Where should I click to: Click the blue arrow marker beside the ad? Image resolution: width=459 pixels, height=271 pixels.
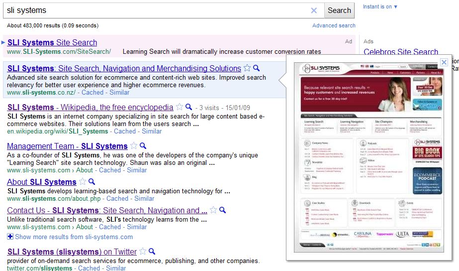coord(3,42)
